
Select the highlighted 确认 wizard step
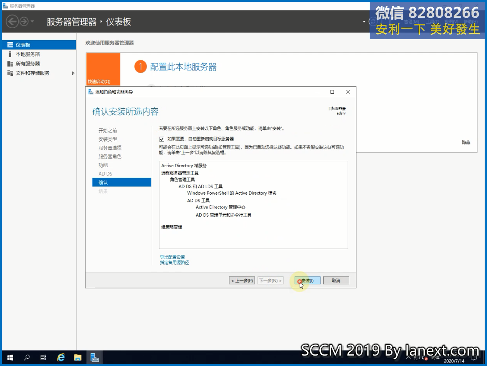(122, 182)
